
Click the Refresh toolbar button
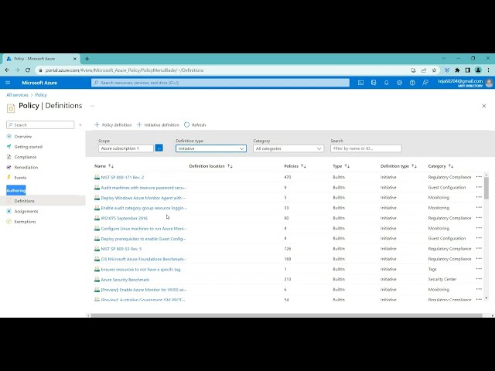pyautogui.click(x=195, y=125)
